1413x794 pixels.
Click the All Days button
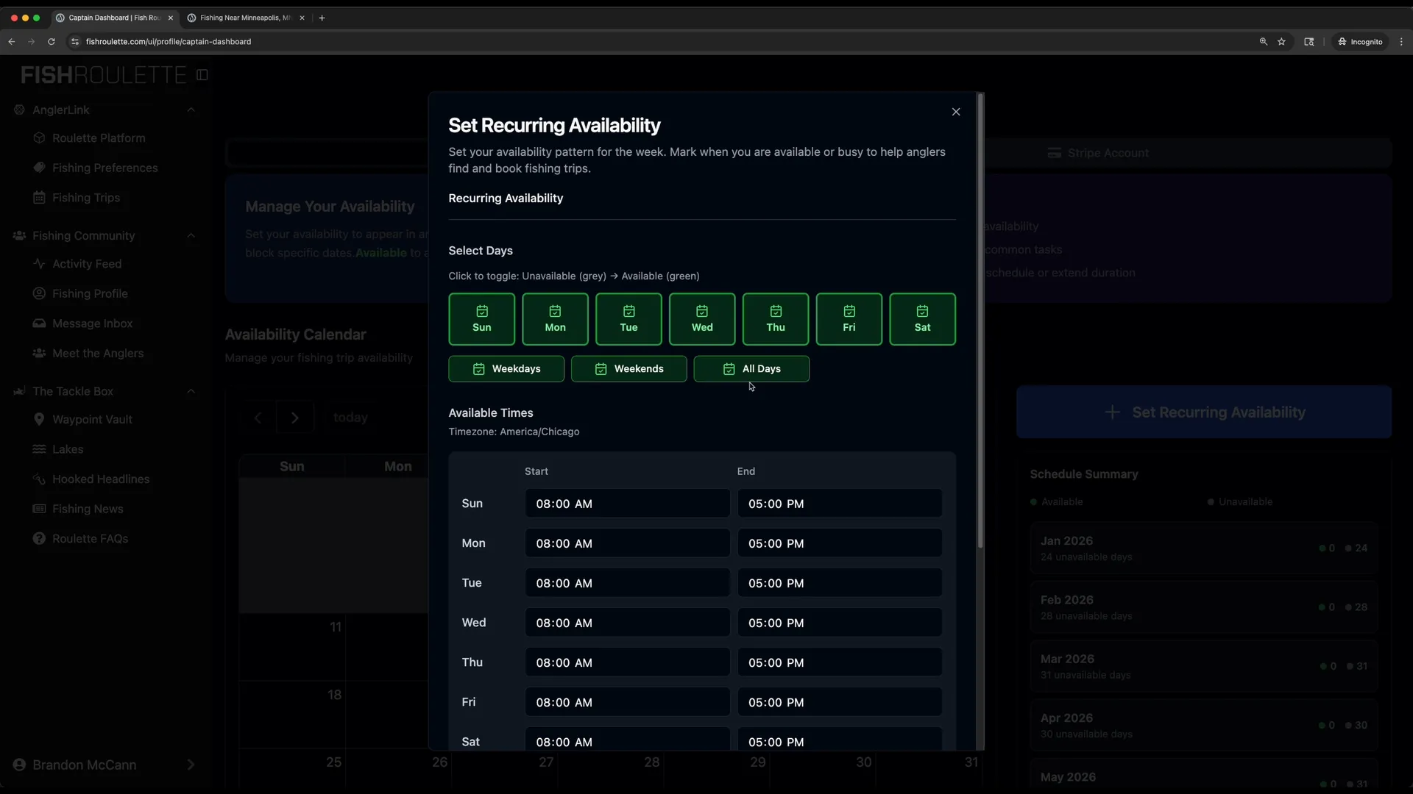click(x=752, y=368)
